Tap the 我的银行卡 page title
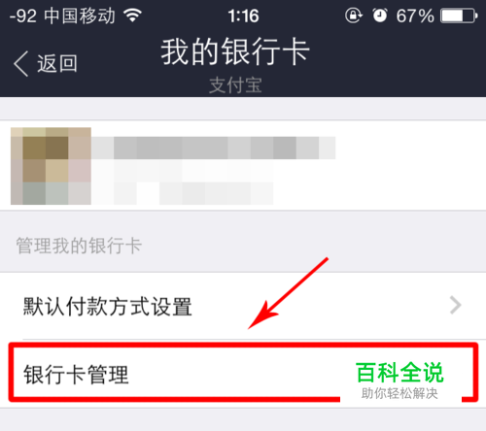The width and height of the screenshot is (486, 431). pos(235,51)
